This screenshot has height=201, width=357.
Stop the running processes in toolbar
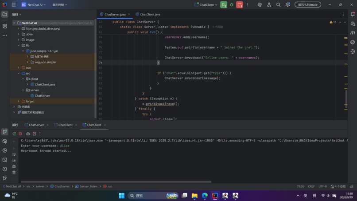[239, 4]
